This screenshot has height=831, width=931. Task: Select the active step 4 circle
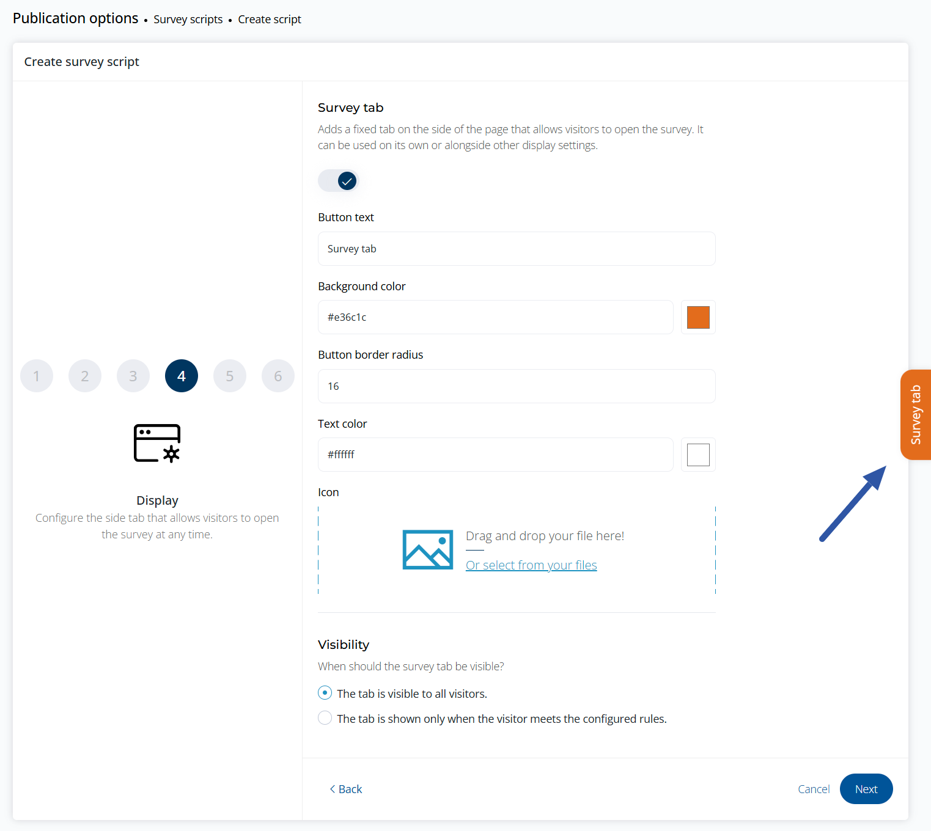[x=182, y=376]
